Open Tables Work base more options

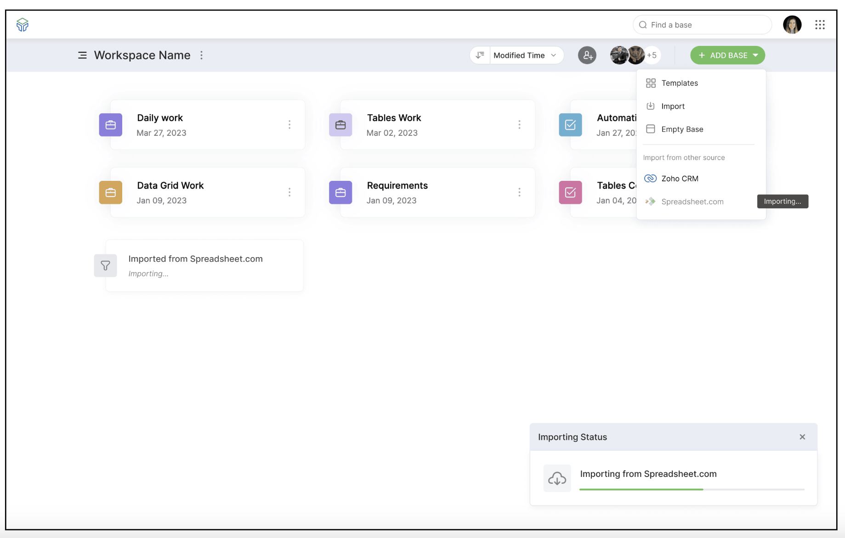pos(519,125)
